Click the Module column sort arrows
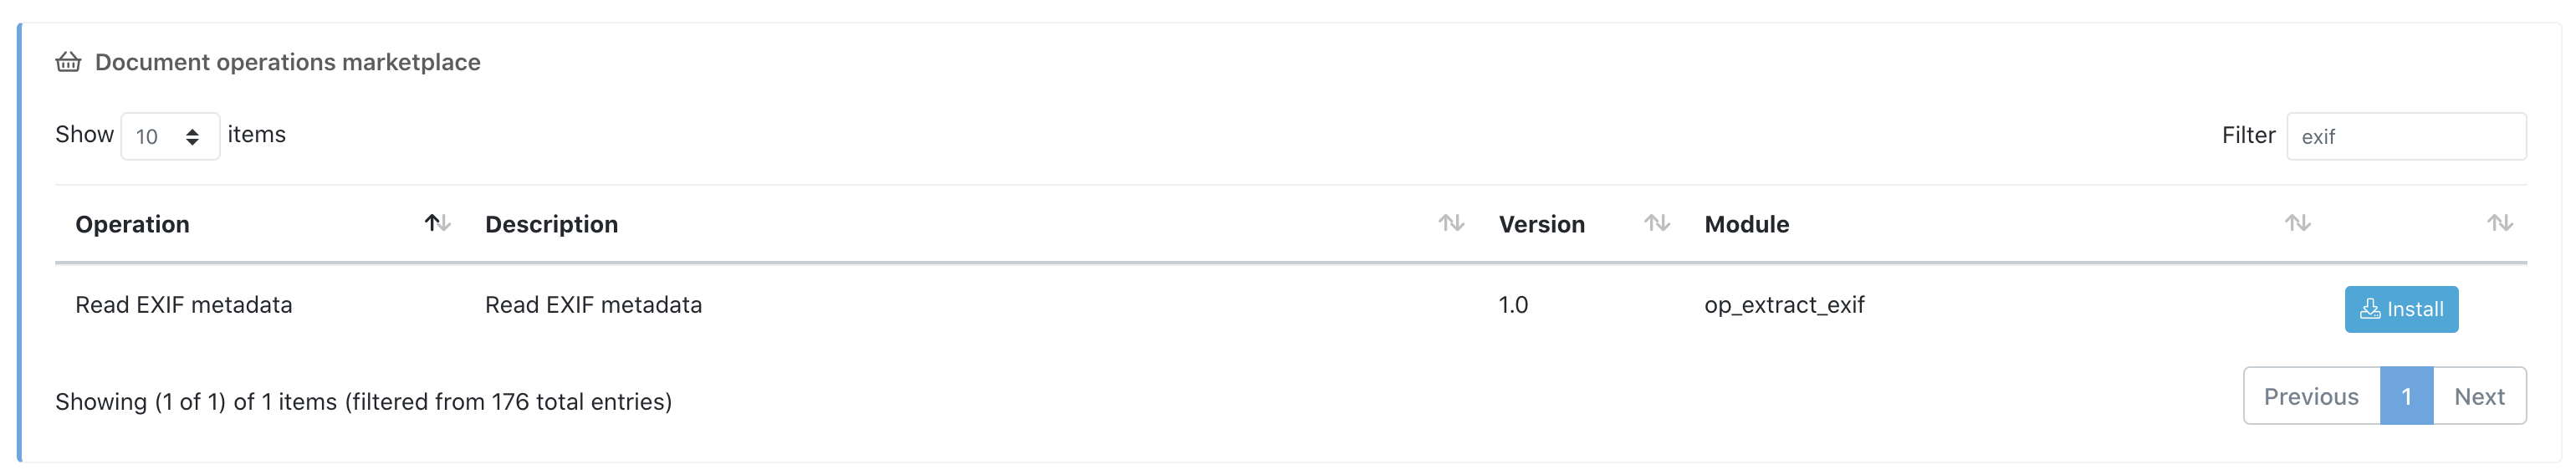The height and width of the screenshot is (475, 2576). (x=2296, y=223)
